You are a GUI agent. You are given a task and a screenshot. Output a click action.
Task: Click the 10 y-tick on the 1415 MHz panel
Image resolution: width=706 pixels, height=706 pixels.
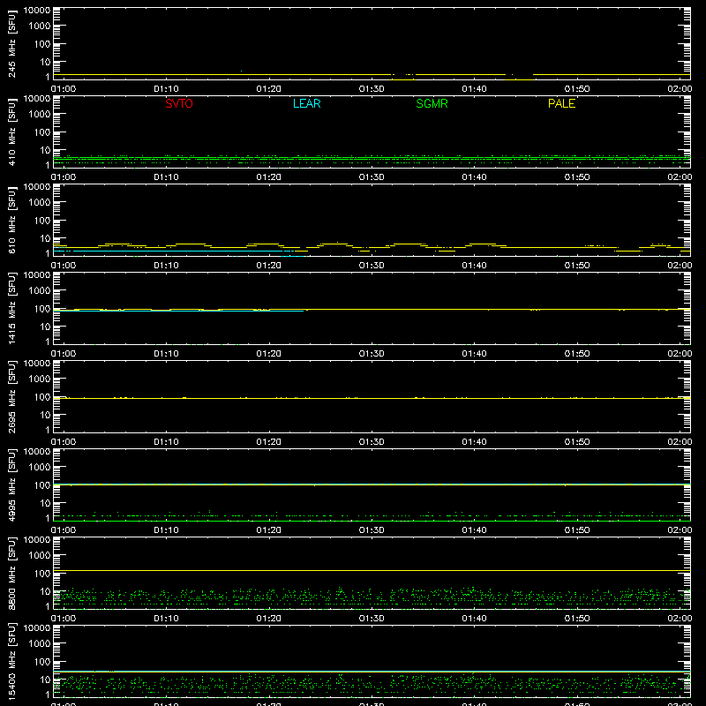pos(45,327)
